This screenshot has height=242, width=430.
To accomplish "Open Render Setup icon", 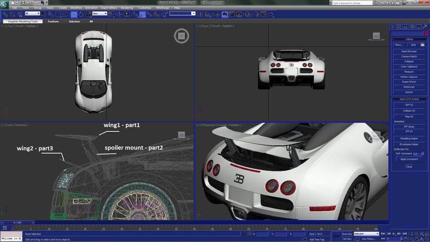I will pyautogui.click(x=257, y=14).
